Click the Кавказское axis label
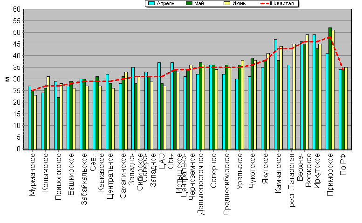Viewport: 362px width, 223px height. [101, 172]
